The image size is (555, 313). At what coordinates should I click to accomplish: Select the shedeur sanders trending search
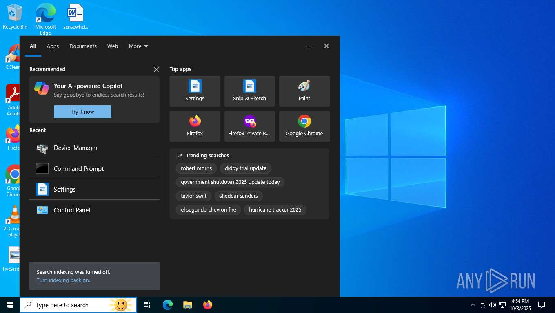pyautogui.click(x=238, y=196)
